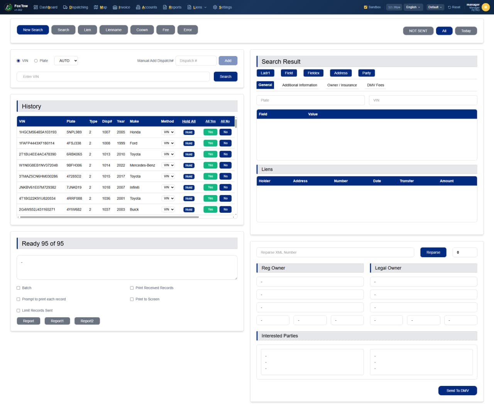Enable the Batch checkbox
Image resolution: width=494 pixels, height=406 pixels.
click(18, 288)
